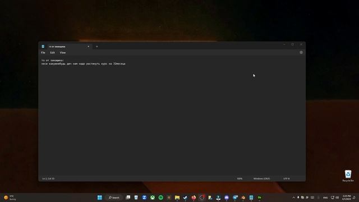Click the 100% zoom status entry

tap(240, 178)
